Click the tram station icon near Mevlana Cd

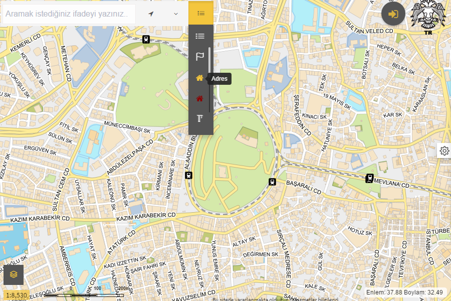click(x=369, y=178)
